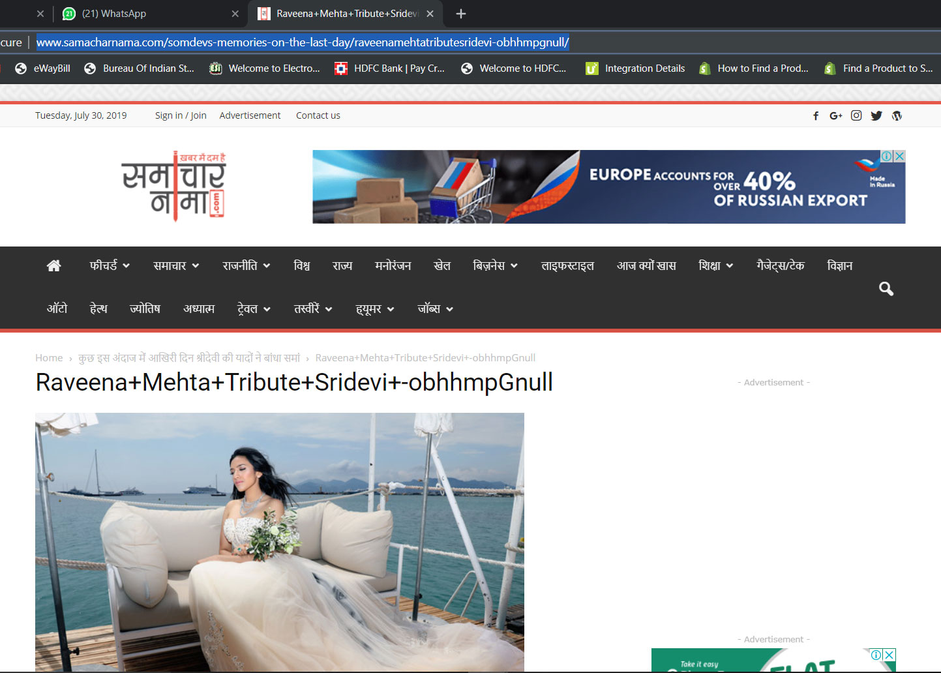Open the ऑटो menu item

click(57, 308)
